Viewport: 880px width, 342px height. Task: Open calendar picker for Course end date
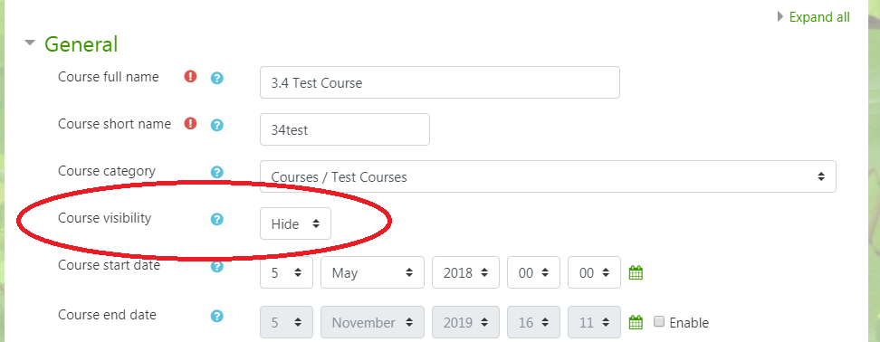pos(636,322)
